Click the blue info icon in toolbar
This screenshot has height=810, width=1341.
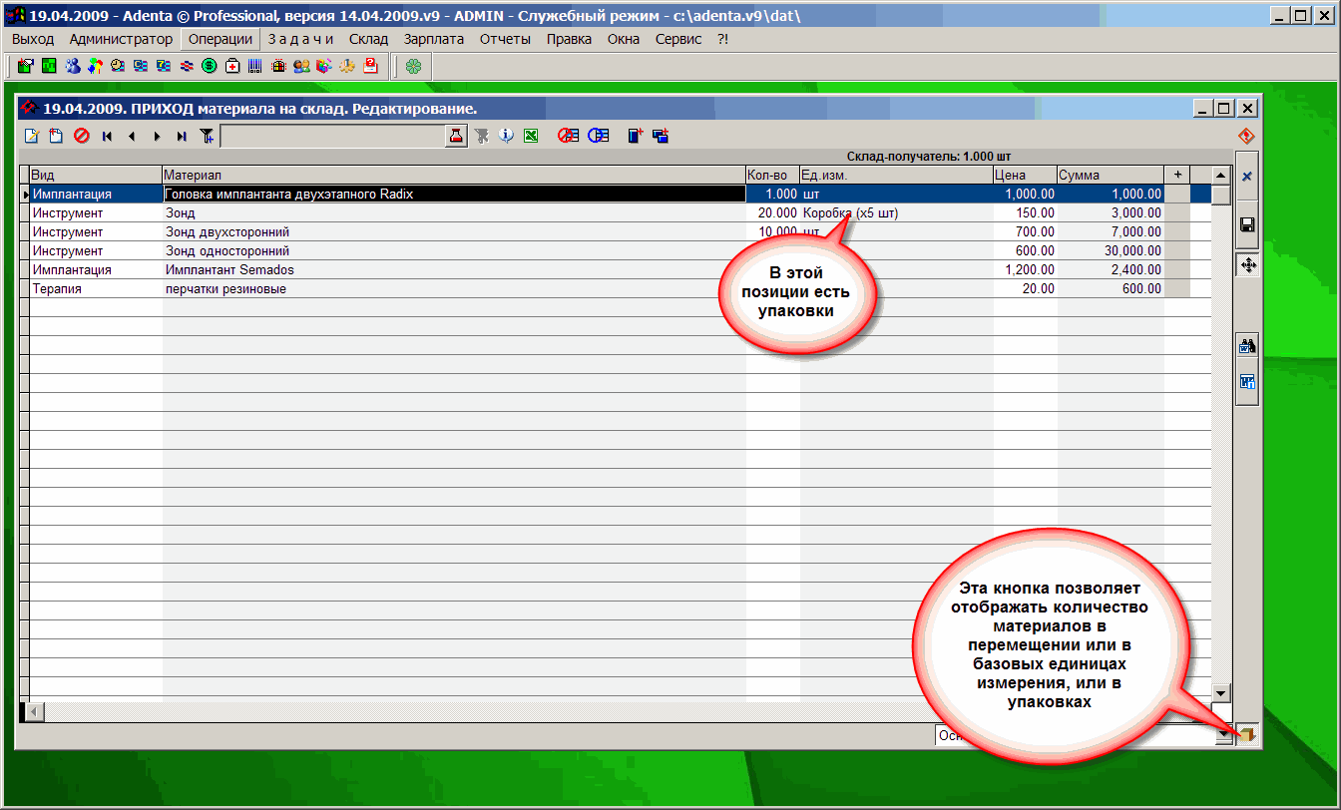506,136
